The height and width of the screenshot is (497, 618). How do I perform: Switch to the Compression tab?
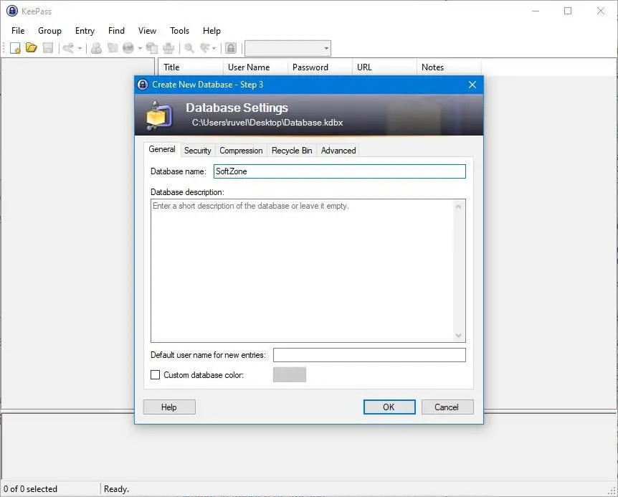[x=241, y=151]
